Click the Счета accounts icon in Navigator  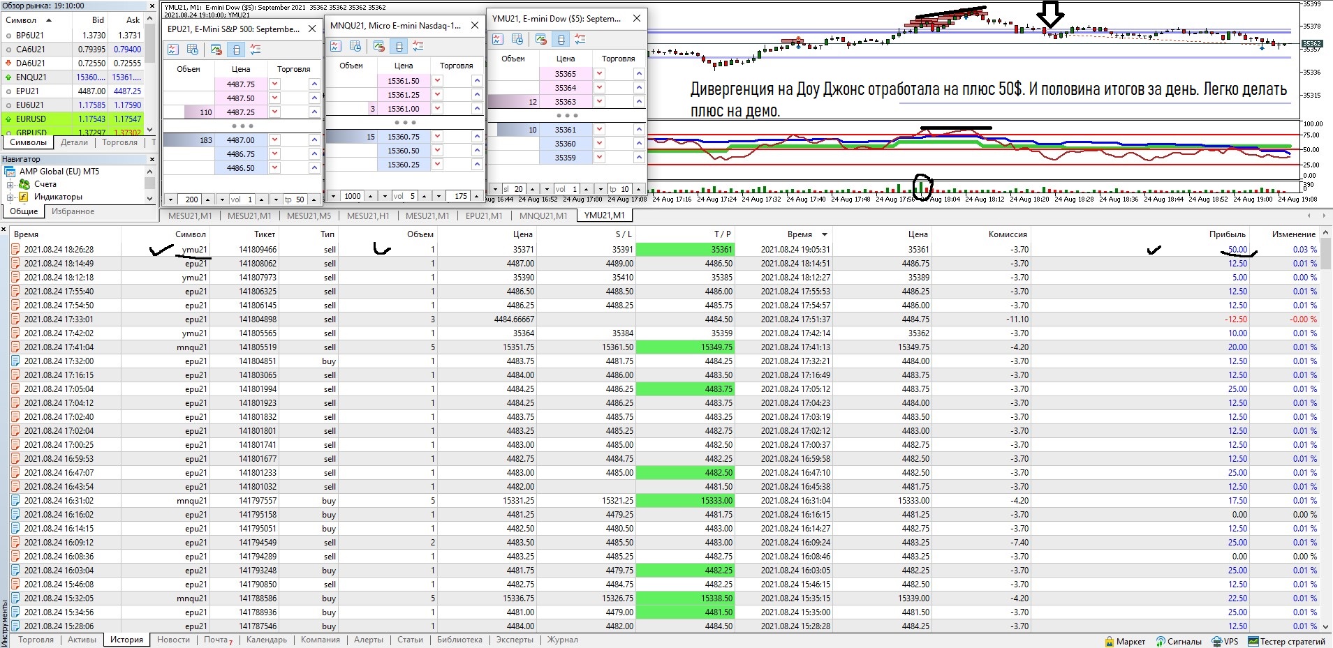point(24,184)
